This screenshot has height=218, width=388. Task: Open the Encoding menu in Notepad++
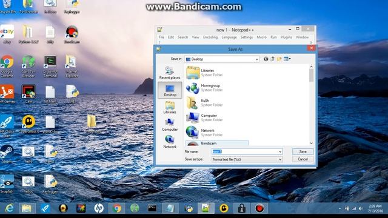coord(210,37)
